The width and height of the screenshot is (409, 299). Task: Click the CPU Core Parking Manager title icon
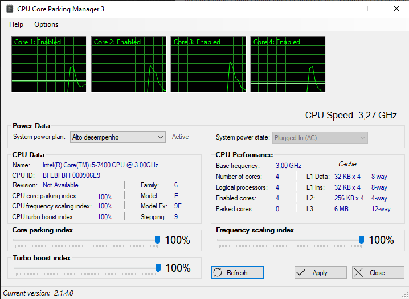(9, 9)
